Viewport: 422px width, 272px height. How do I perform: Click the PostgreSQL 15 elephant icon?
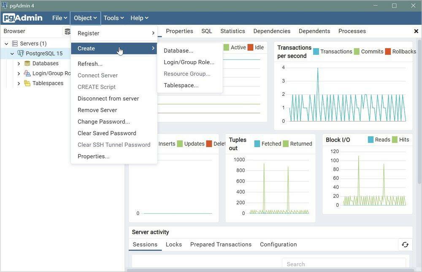tap(20, 53)
